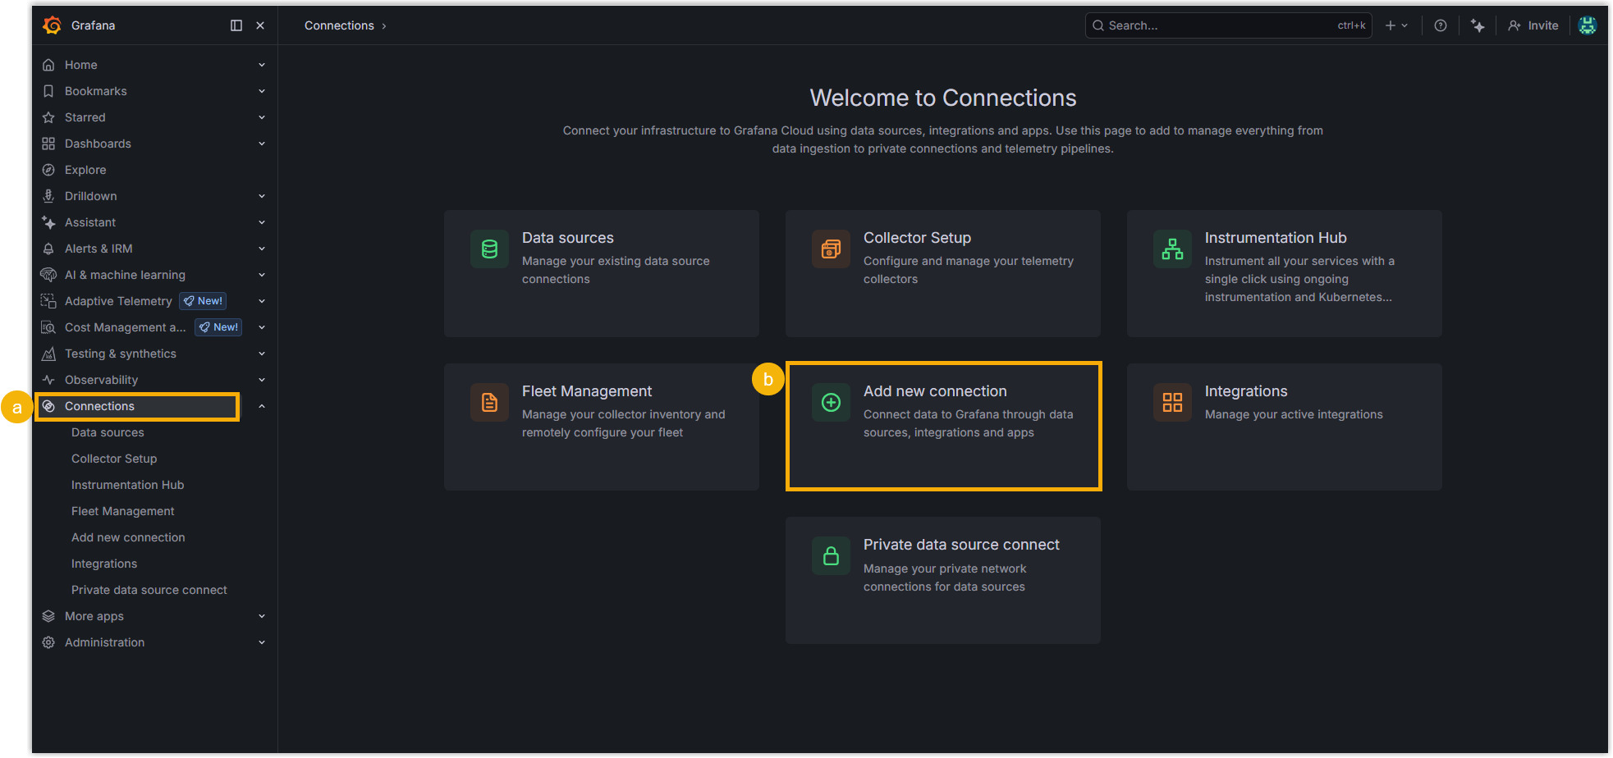Click the Assistant sparkle icon in sidebar
1613x758 pixels.
coord(48,222)
